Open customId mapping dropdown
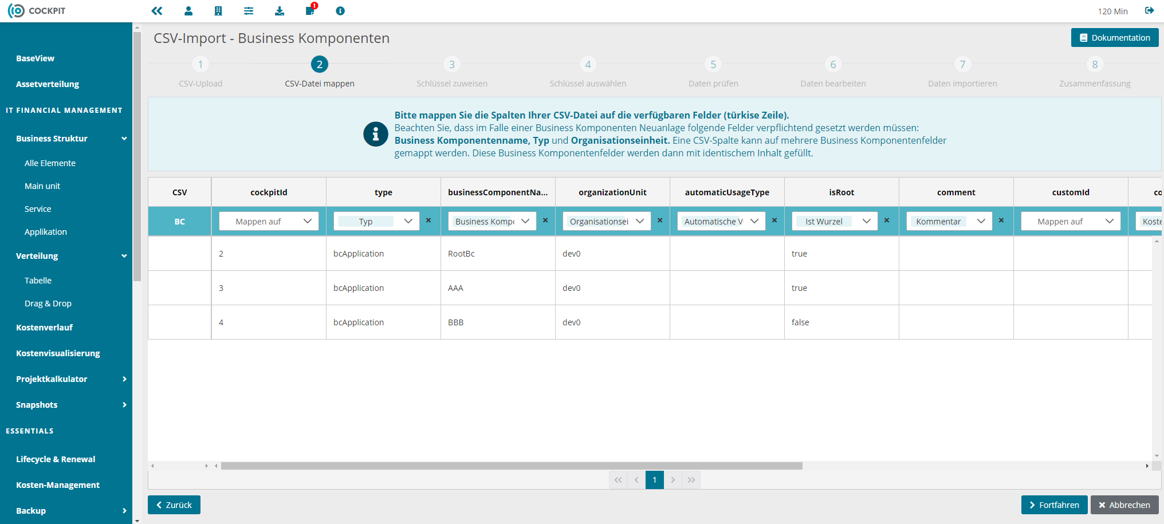The image size is (1164, 524). [x=1071, y=221]
